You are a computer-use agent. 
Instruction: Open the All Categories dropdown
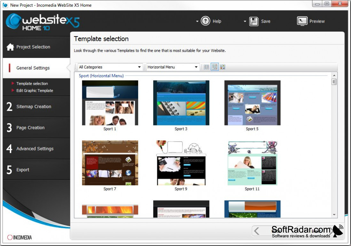110,67
